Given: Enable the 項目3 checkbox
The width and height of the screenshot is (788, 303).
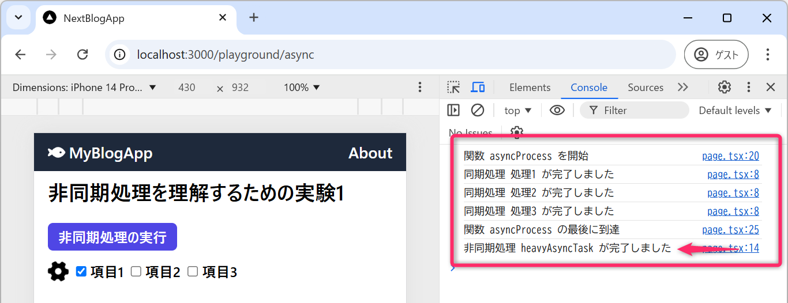Looking at the screenshot, I should [x=193, y=271].
